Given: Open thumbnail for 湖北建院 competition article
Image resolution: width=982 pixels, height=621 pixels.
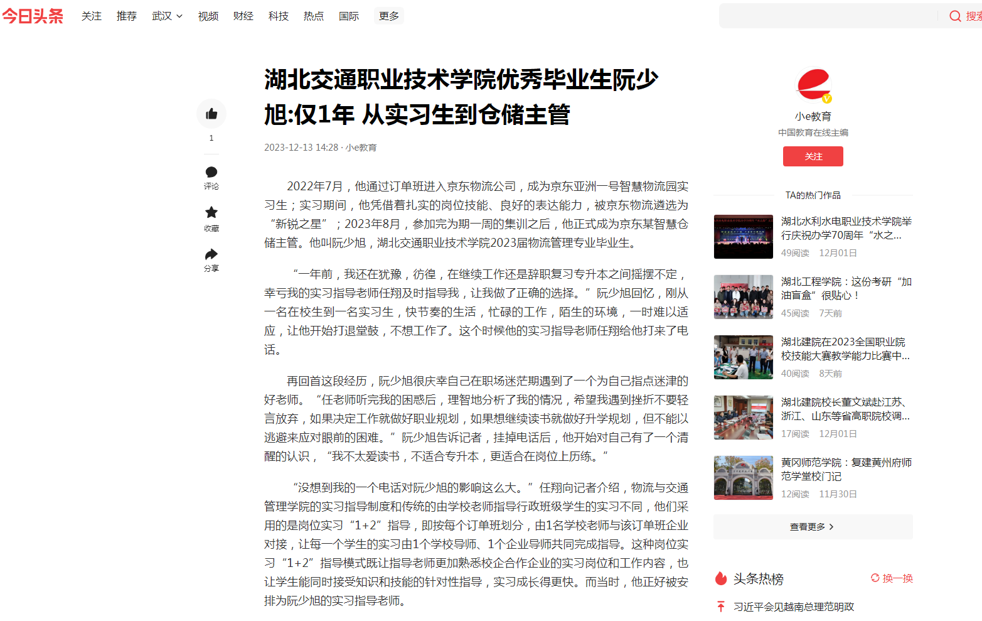Looking at the screenshot, I should pos(744,357).
